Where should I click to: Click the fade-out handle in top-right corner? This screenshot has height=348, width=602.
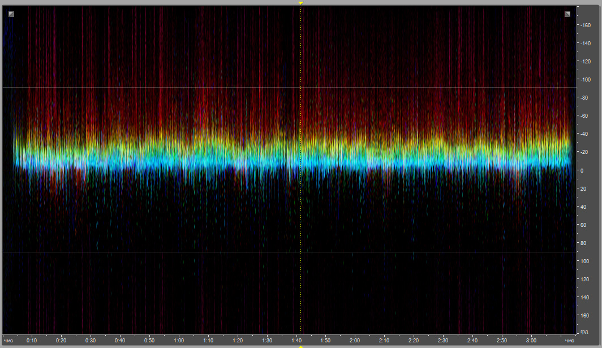click(x=567, y=14)
